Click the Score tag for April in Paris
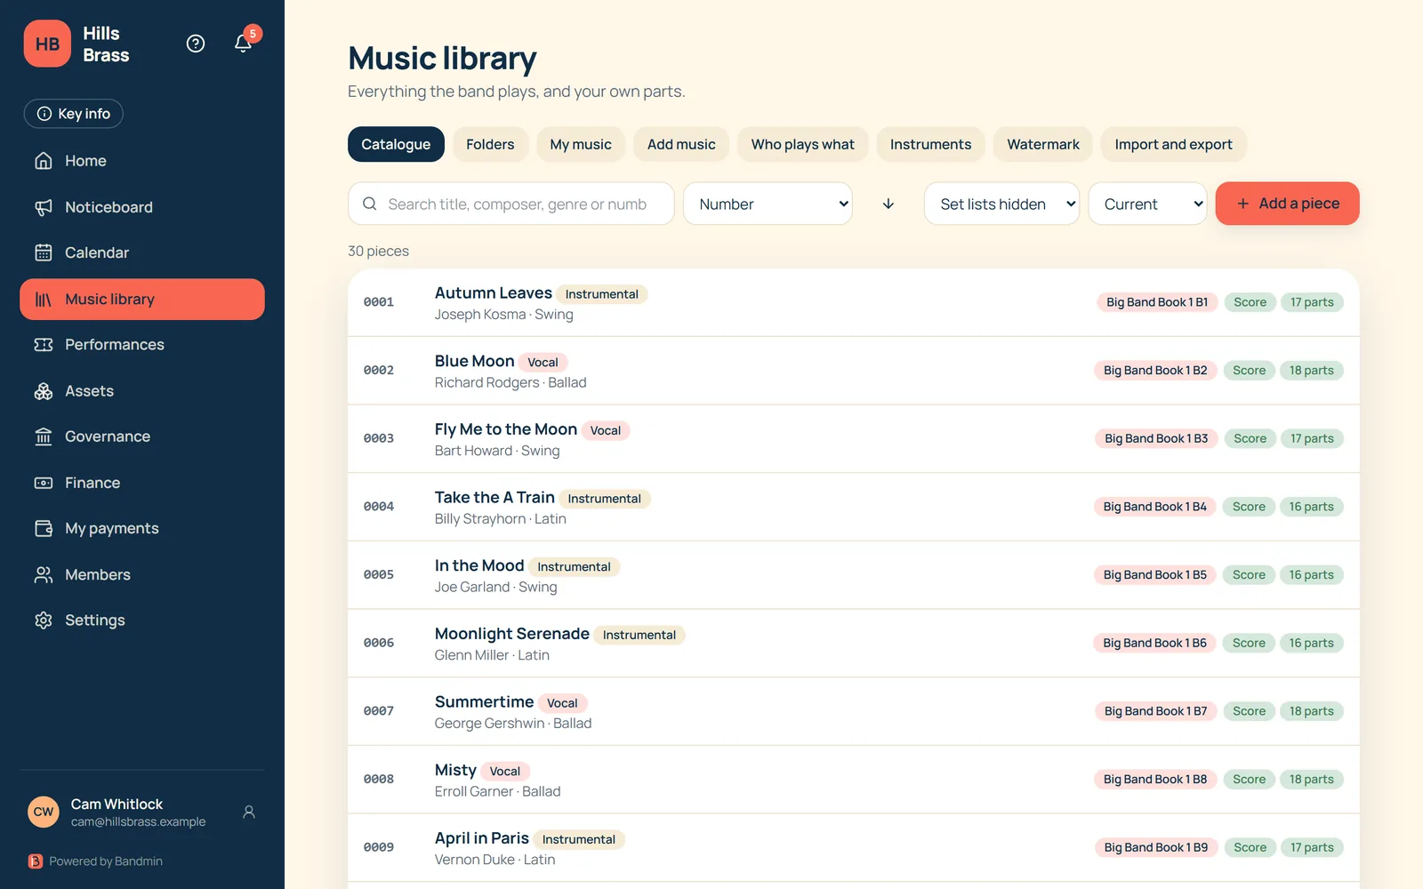 coord(1250,848)
